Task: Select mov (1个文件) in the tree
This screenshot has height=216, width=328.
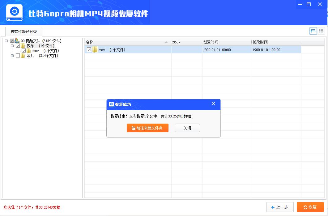Action: click(x=46, y=51)
